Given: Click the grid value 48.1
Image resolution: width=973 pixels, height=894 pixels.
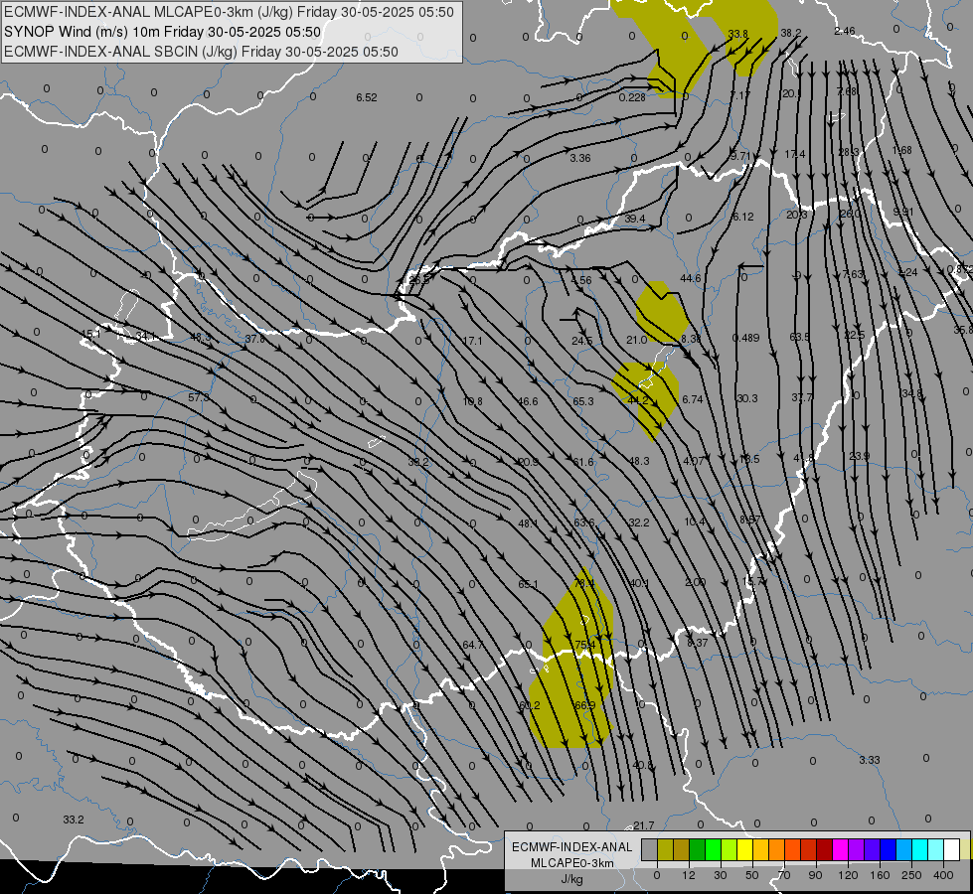Looking at the screenshot, I should [x=528, y=523].
